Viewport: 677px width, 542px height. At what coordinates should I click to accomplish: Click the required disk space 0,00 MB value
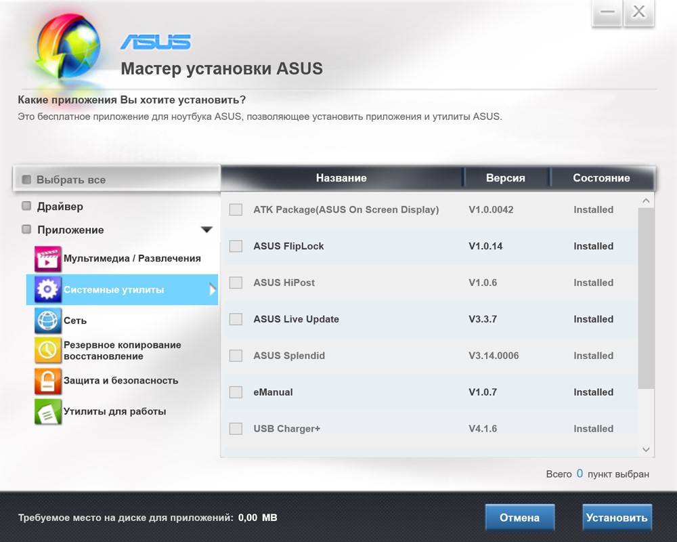tap(258, 518)
